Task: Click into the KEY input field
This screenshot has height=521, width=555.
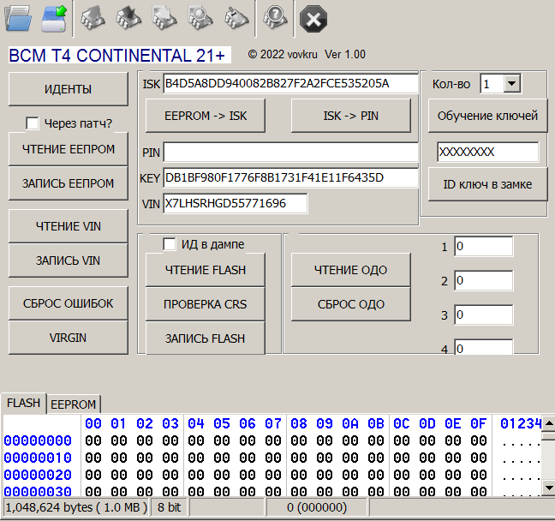Action: click(x=290, y=177)
